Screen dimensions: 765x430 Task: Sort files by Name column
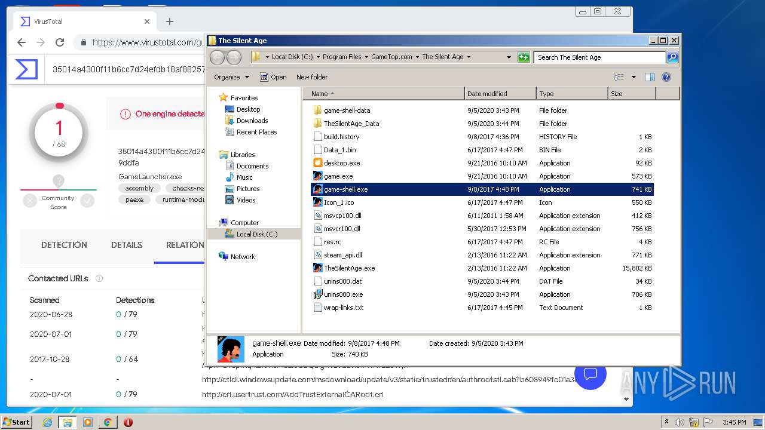(384, 94)
